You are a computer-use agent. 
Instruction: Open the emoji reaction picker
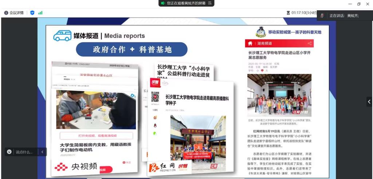pyautogui.click(x=9, y=152)
